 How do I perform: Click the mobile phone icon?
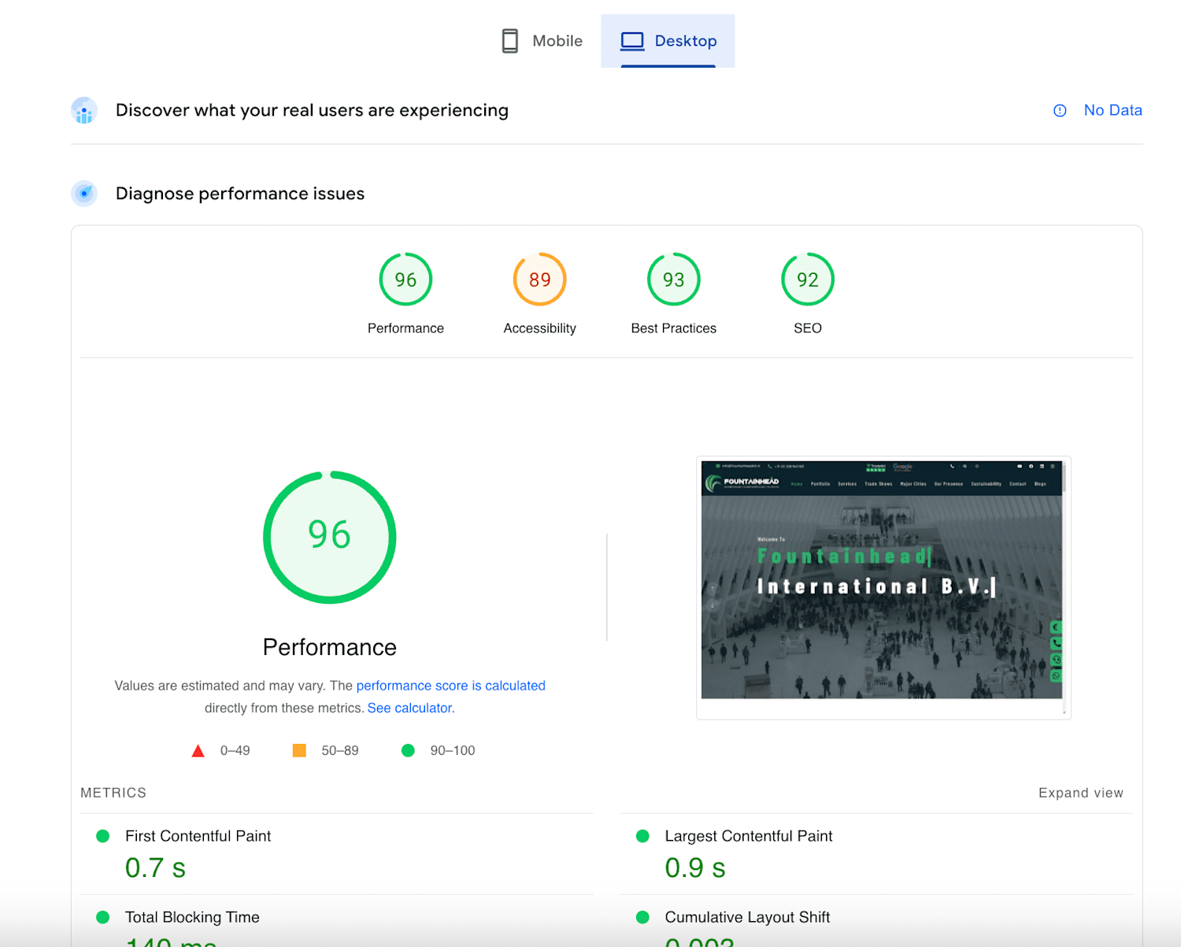pyautogui.click(x=510, y=41)
